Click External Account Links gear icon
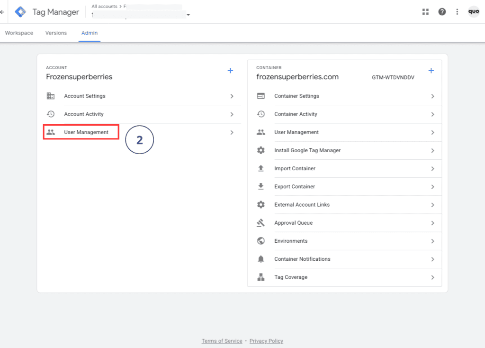 click(261, 205)
